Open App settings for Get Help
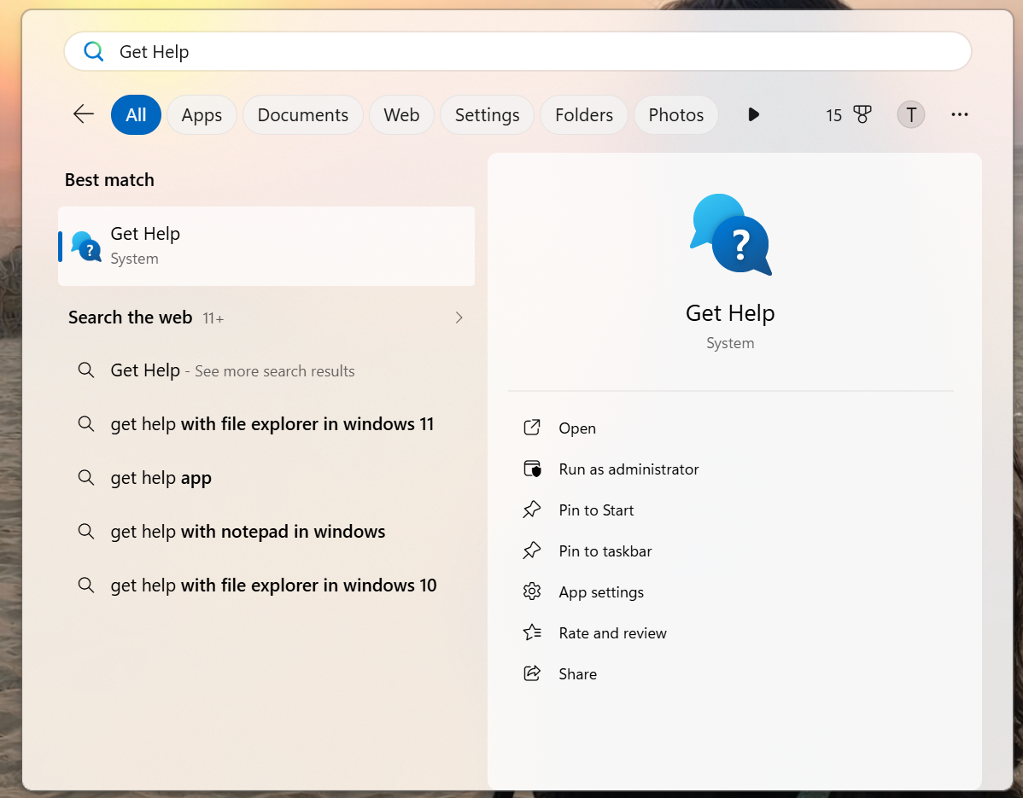The width and height of the screenshot is (1023, 798). coord(601,592)
